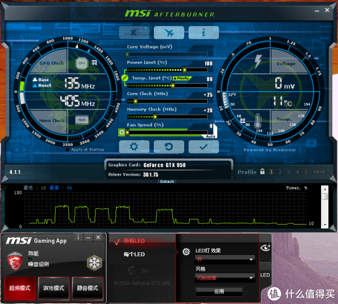338x304 pixels.
Task: Toggle Apply at Startup option
Action: pos(84,150)
